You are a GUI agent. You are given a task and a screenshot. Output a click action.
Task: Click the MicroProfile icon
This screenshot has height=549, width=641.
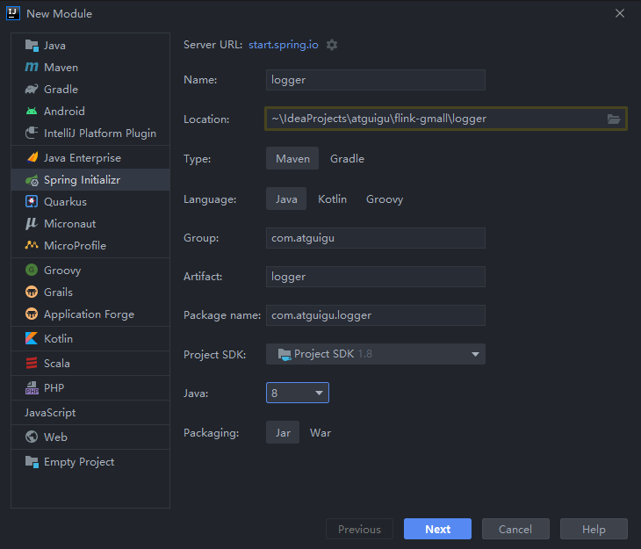coord(32,245)
